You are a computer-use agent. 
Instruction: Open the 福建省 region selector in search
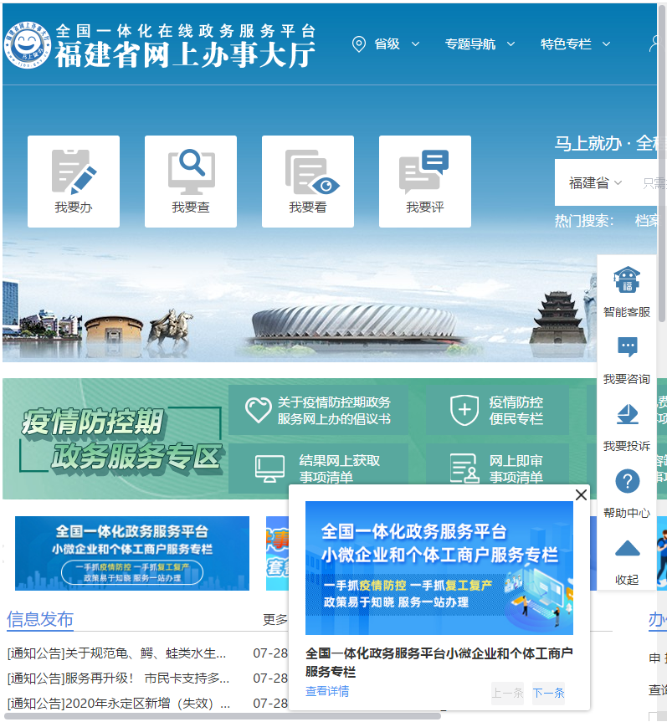pos(595,183)
